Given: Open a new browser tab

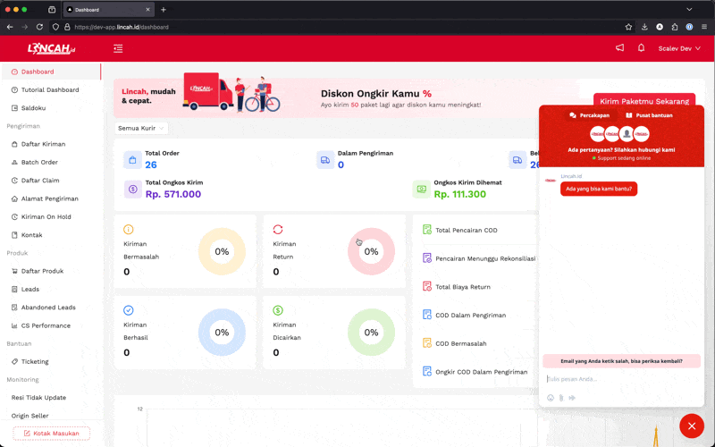Looking at the screenshot, I should [x=164, y=10].
